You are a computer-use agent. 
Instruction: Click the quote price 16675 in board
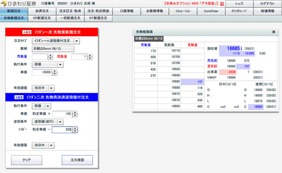[x=175, y=94]
